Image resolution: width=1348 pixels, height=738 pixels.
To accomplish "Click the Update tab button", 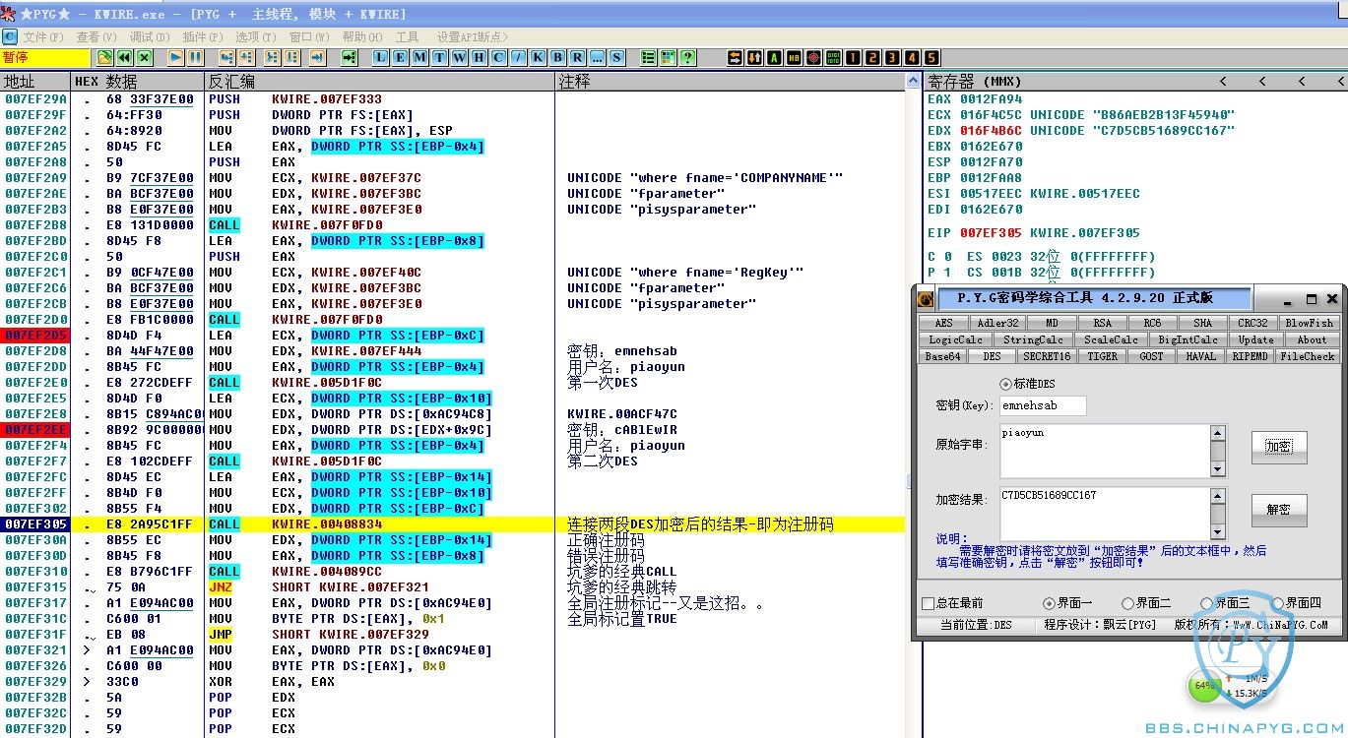I will (x=1255, y=339).
